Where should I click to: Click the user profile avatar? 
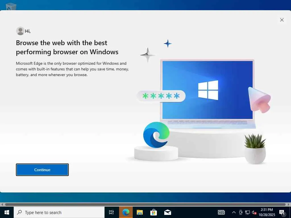pos(20,31)
